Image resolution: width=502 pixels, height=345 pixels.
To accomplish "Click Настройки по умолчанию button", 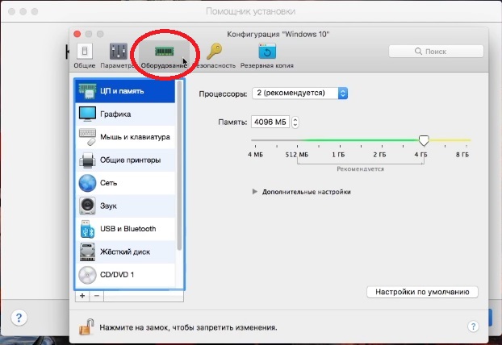I will coord(423,292).
